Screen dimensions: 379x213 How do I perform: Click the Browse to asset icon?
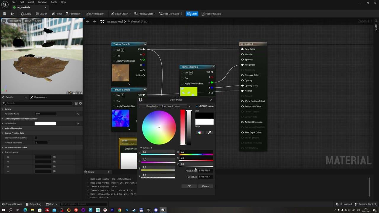pyautogui.click(x=12, y=14)
